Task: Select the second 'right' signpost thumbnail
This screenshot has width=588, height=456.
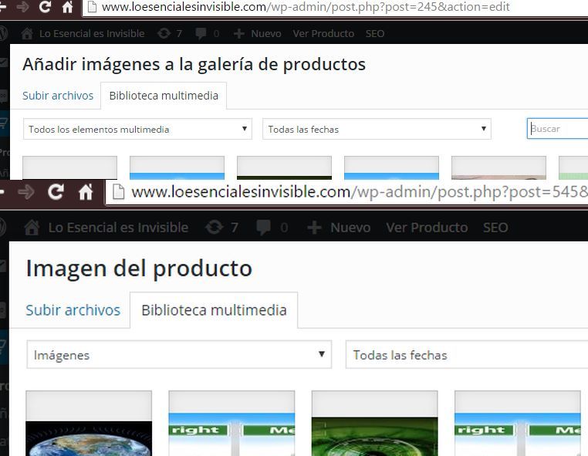Action: (x=518, y=424)
